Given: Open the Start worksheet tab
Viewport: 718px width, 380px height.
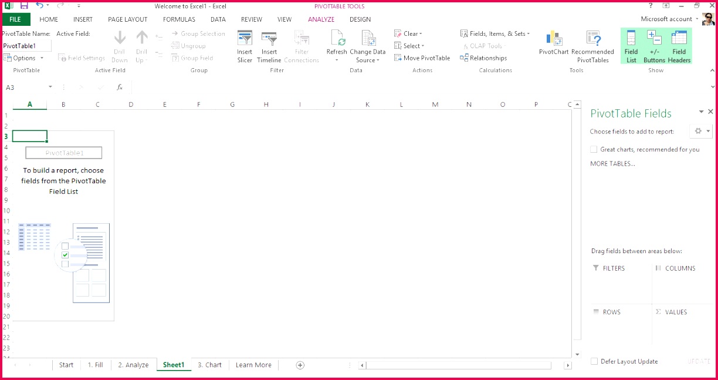Looking at the screenshot, I should pos(66,365).
